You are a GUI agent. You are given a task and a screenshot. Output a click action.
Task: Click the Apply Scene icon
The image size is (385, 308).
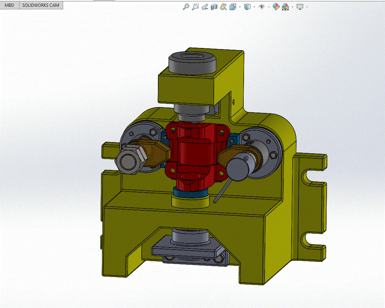coord(285,7)
